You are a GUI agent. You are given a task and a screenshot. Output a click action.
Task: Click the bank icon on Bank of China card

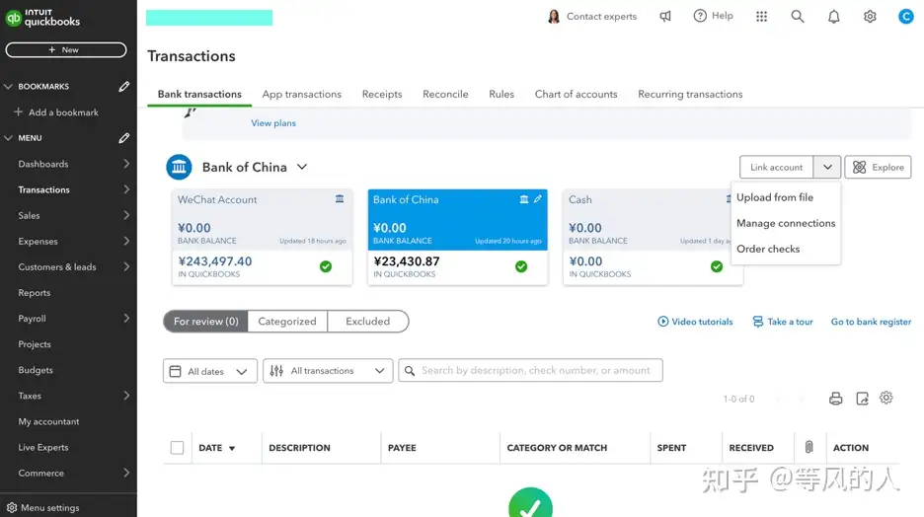(x=524, y=199)
